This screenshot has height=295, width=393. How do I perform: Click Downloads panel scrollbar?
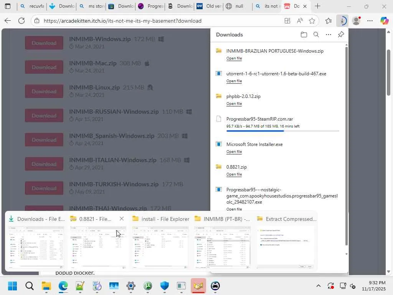(x=347, y=146)
